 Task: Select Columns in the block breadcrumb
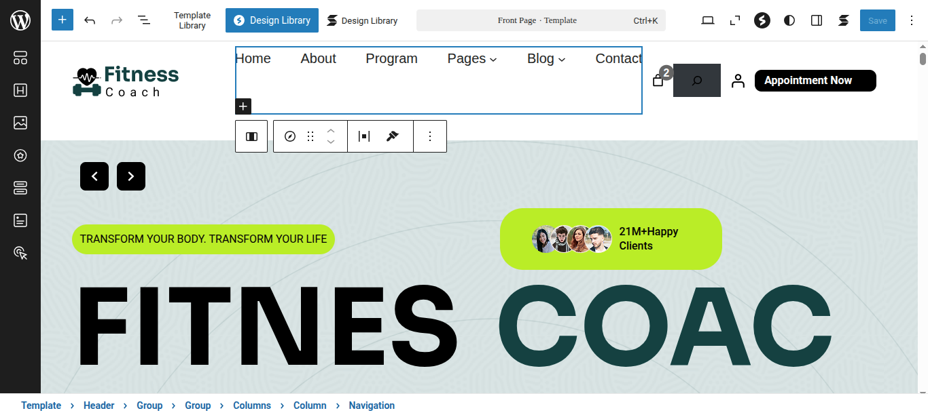click(252, 405)
